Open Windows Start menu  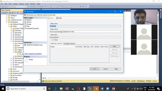pyautogui.click(x=3, y=89)
